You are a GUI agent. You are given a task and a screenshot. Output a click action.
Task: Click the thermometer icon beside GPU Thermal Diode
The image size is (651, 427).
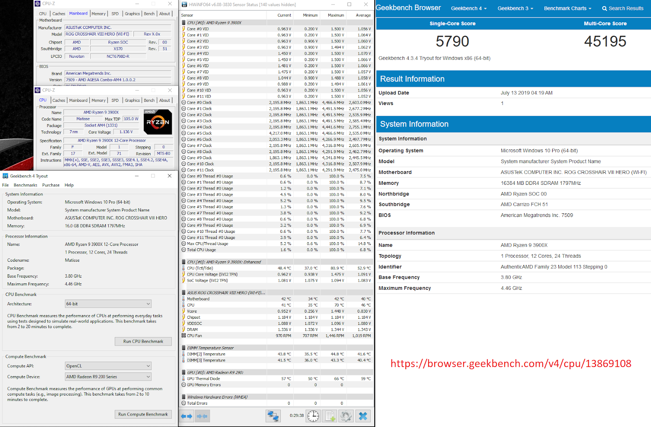(x=184, y=379)
